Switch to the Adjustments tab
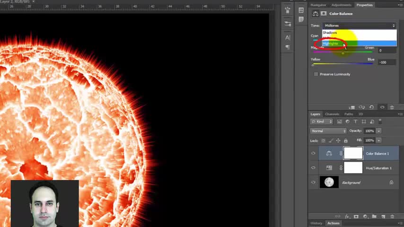The image size is (404, 227). click(341, 5)
